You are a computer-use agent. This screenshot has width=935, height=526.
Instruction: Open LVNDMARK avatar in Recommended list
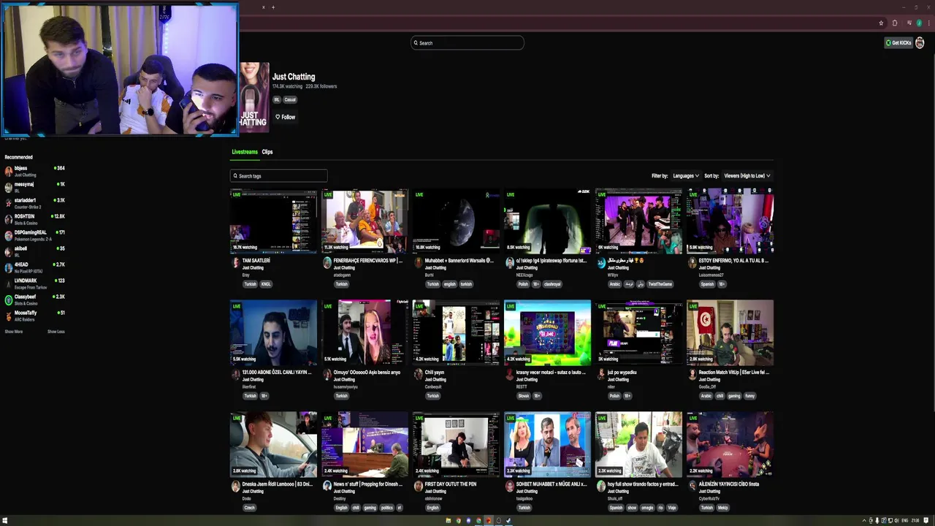[x=9, y=283]
